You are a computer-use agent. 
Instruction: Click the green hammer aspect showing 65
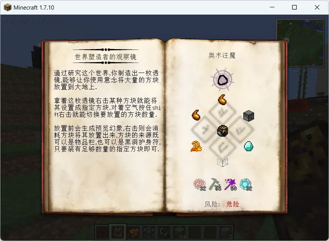coord(215,185)
